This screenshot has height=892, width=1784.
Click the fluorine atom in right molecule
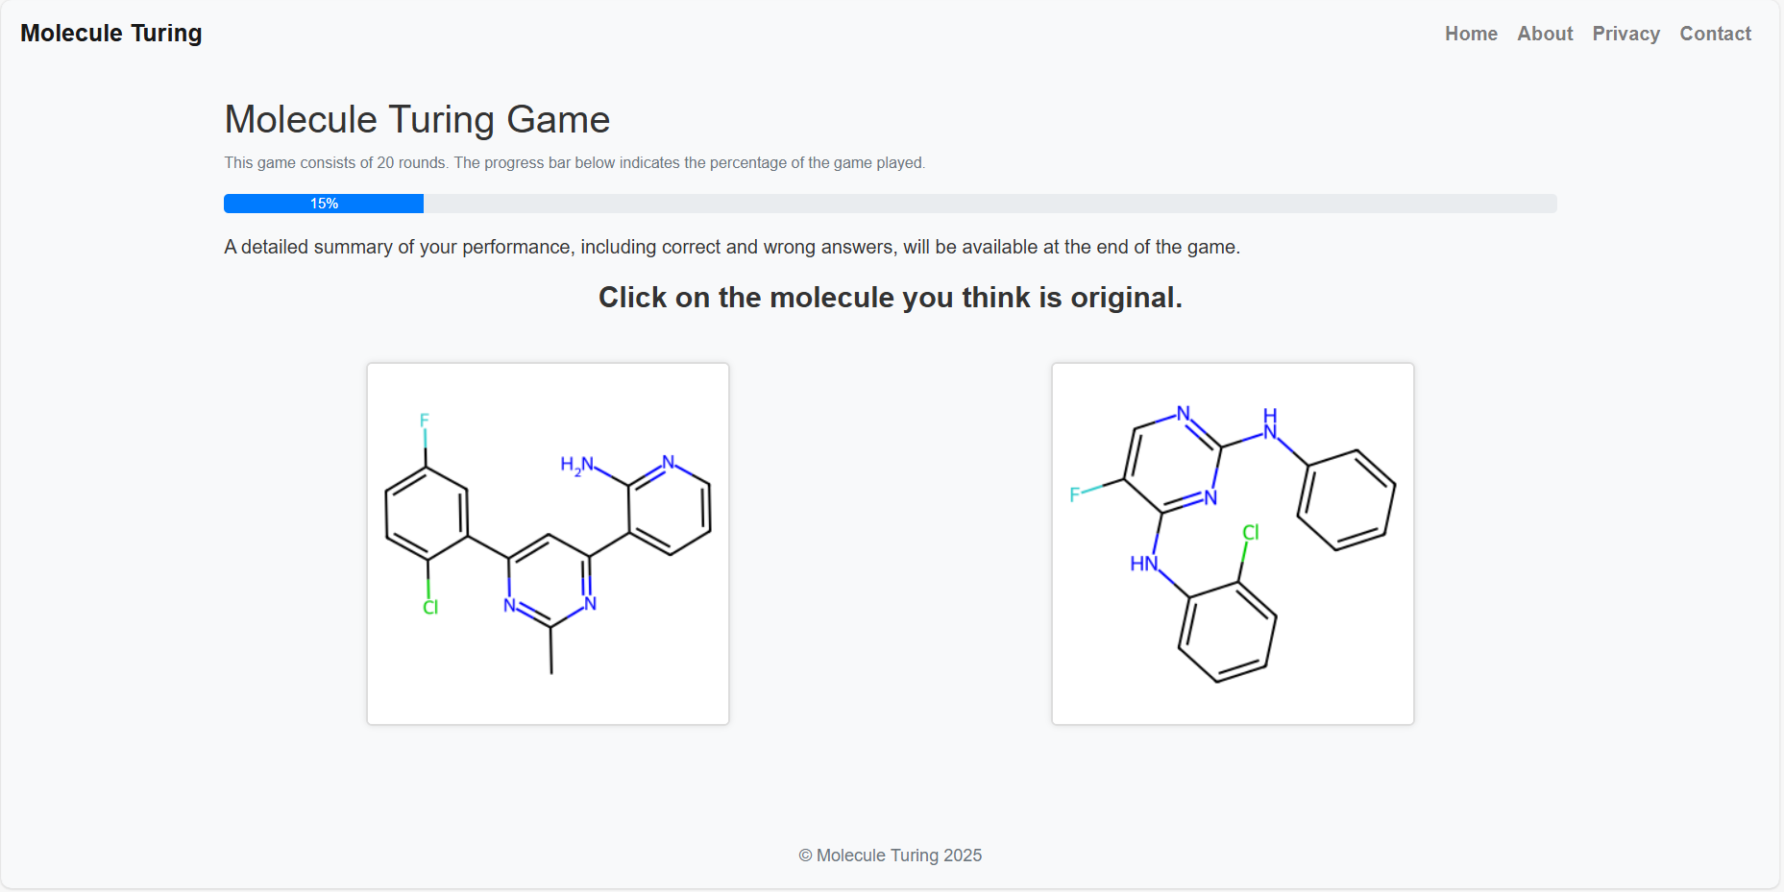pos(1075,494)
